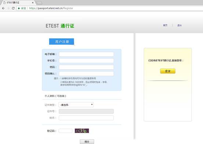Viewport: 203px width, 144px height.
Task: Click the green secure lock icon
Action: coord(19,8)
